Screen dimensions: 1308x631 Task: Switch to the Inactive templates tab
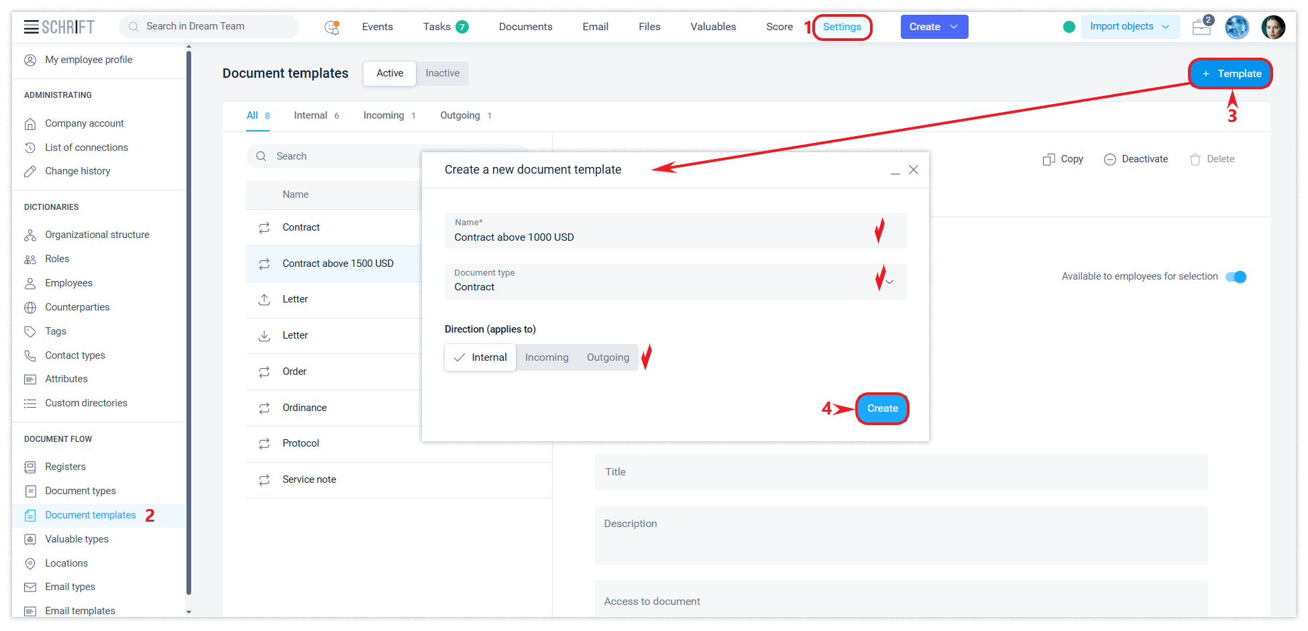(442, 73)
